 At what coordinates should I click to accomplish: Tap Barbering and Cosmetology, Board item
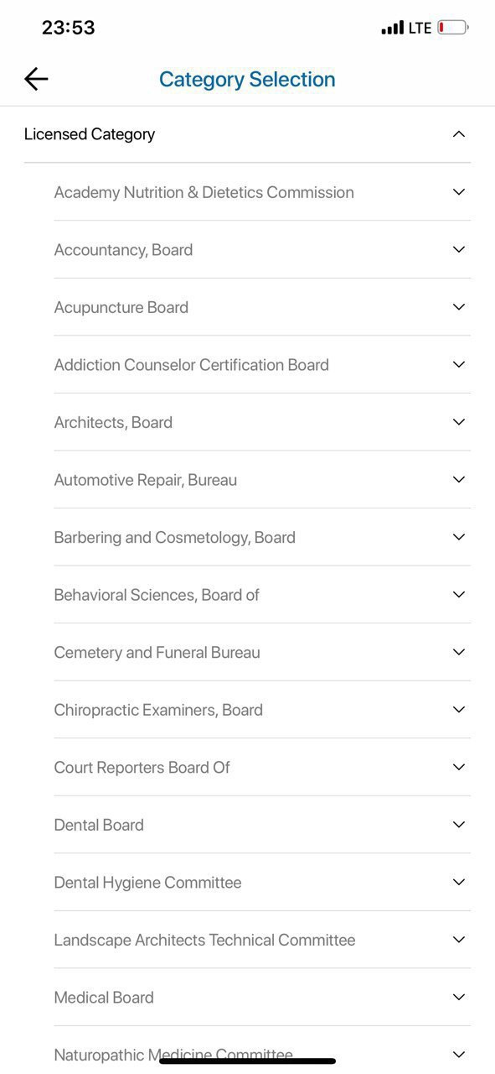[262, 537]
